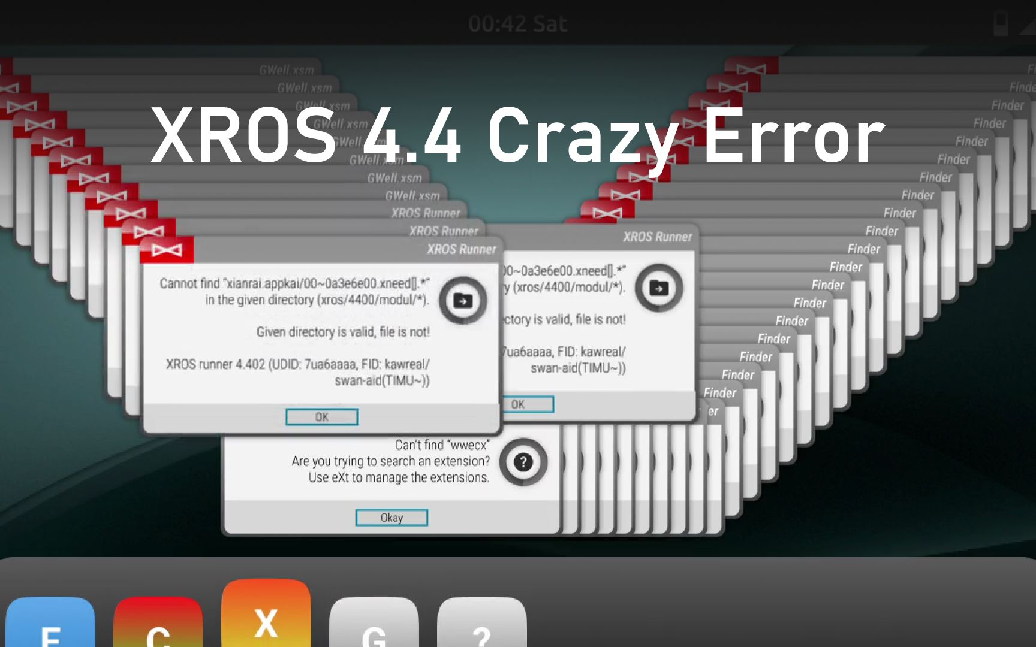Open the orange X app in the dock
This screenshot has width=1036, height=647.
(x=266, y=613)
